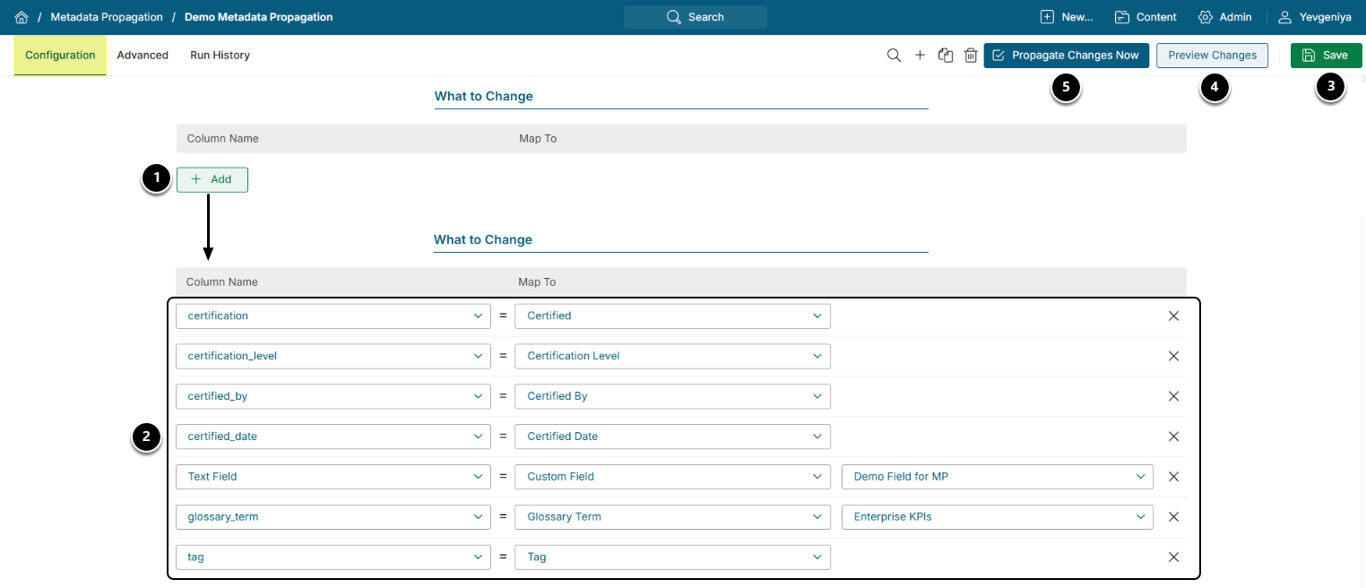Image resolution: width=1366 pixels, height=588 pixels.
Task: Click the Preview Changes button
Action: [x=1212, y=56]
